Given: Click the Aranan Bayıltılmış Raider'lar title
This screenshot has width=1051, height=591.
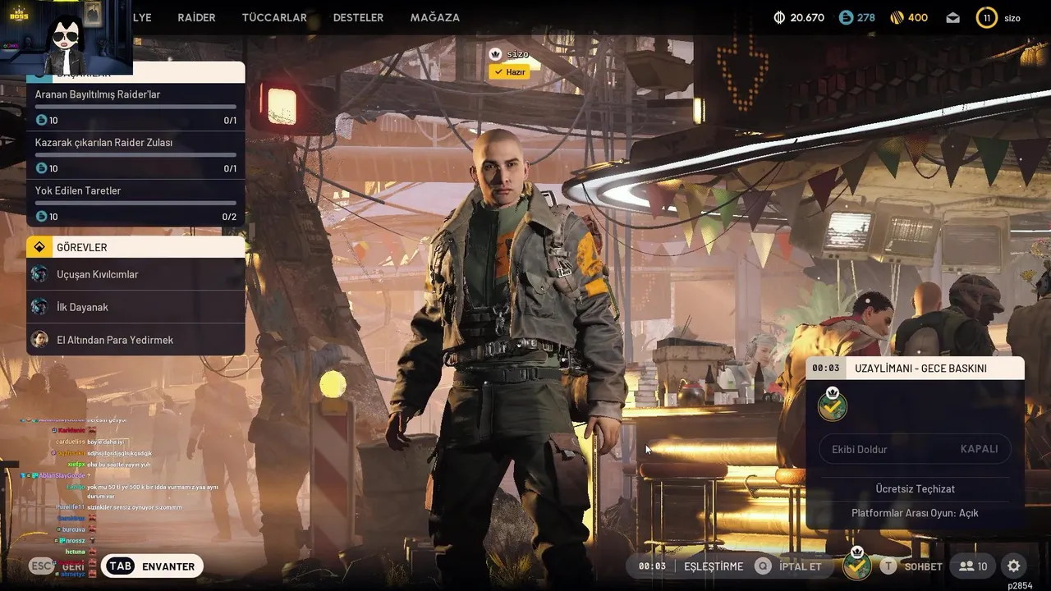Looking at the screenshot, I should point(98,94).
